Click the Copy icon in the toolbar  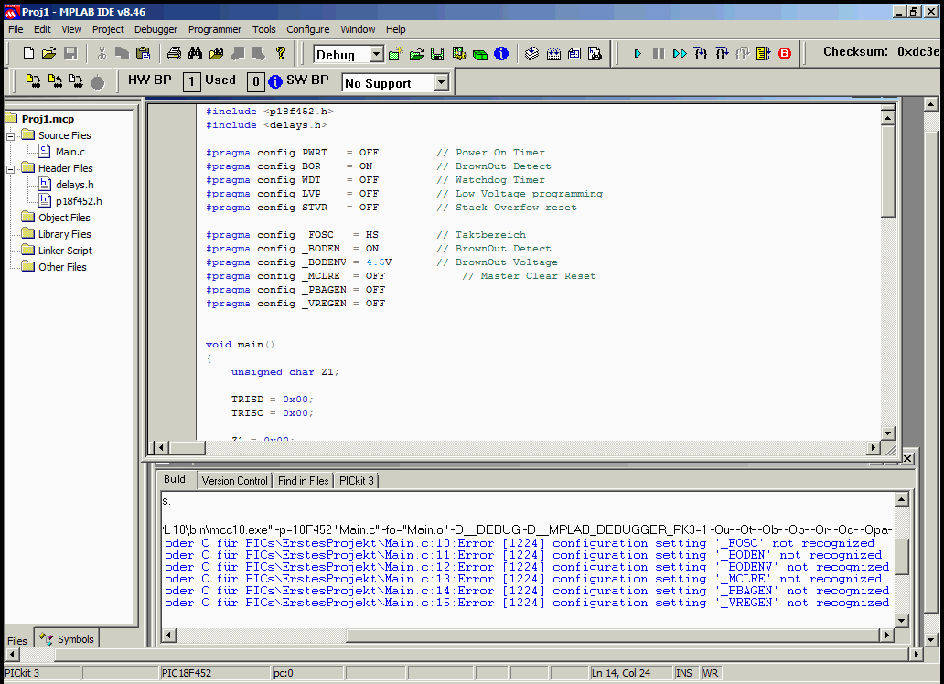123,54
